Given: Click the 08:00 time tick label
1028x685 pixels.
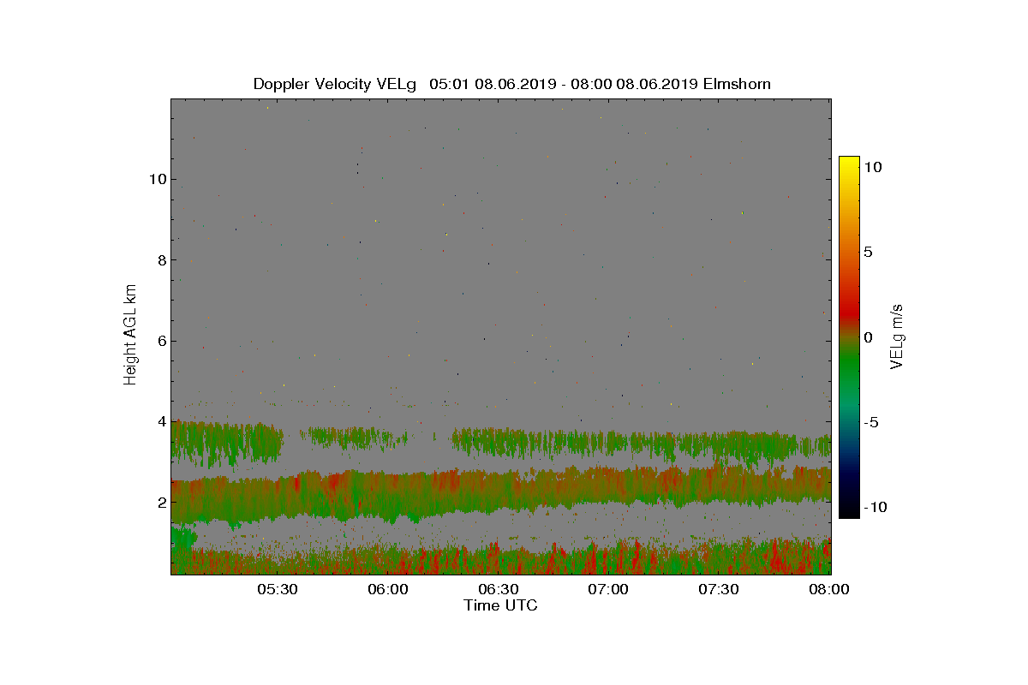Looking at the screenshot, I should [x=829, y=589].
